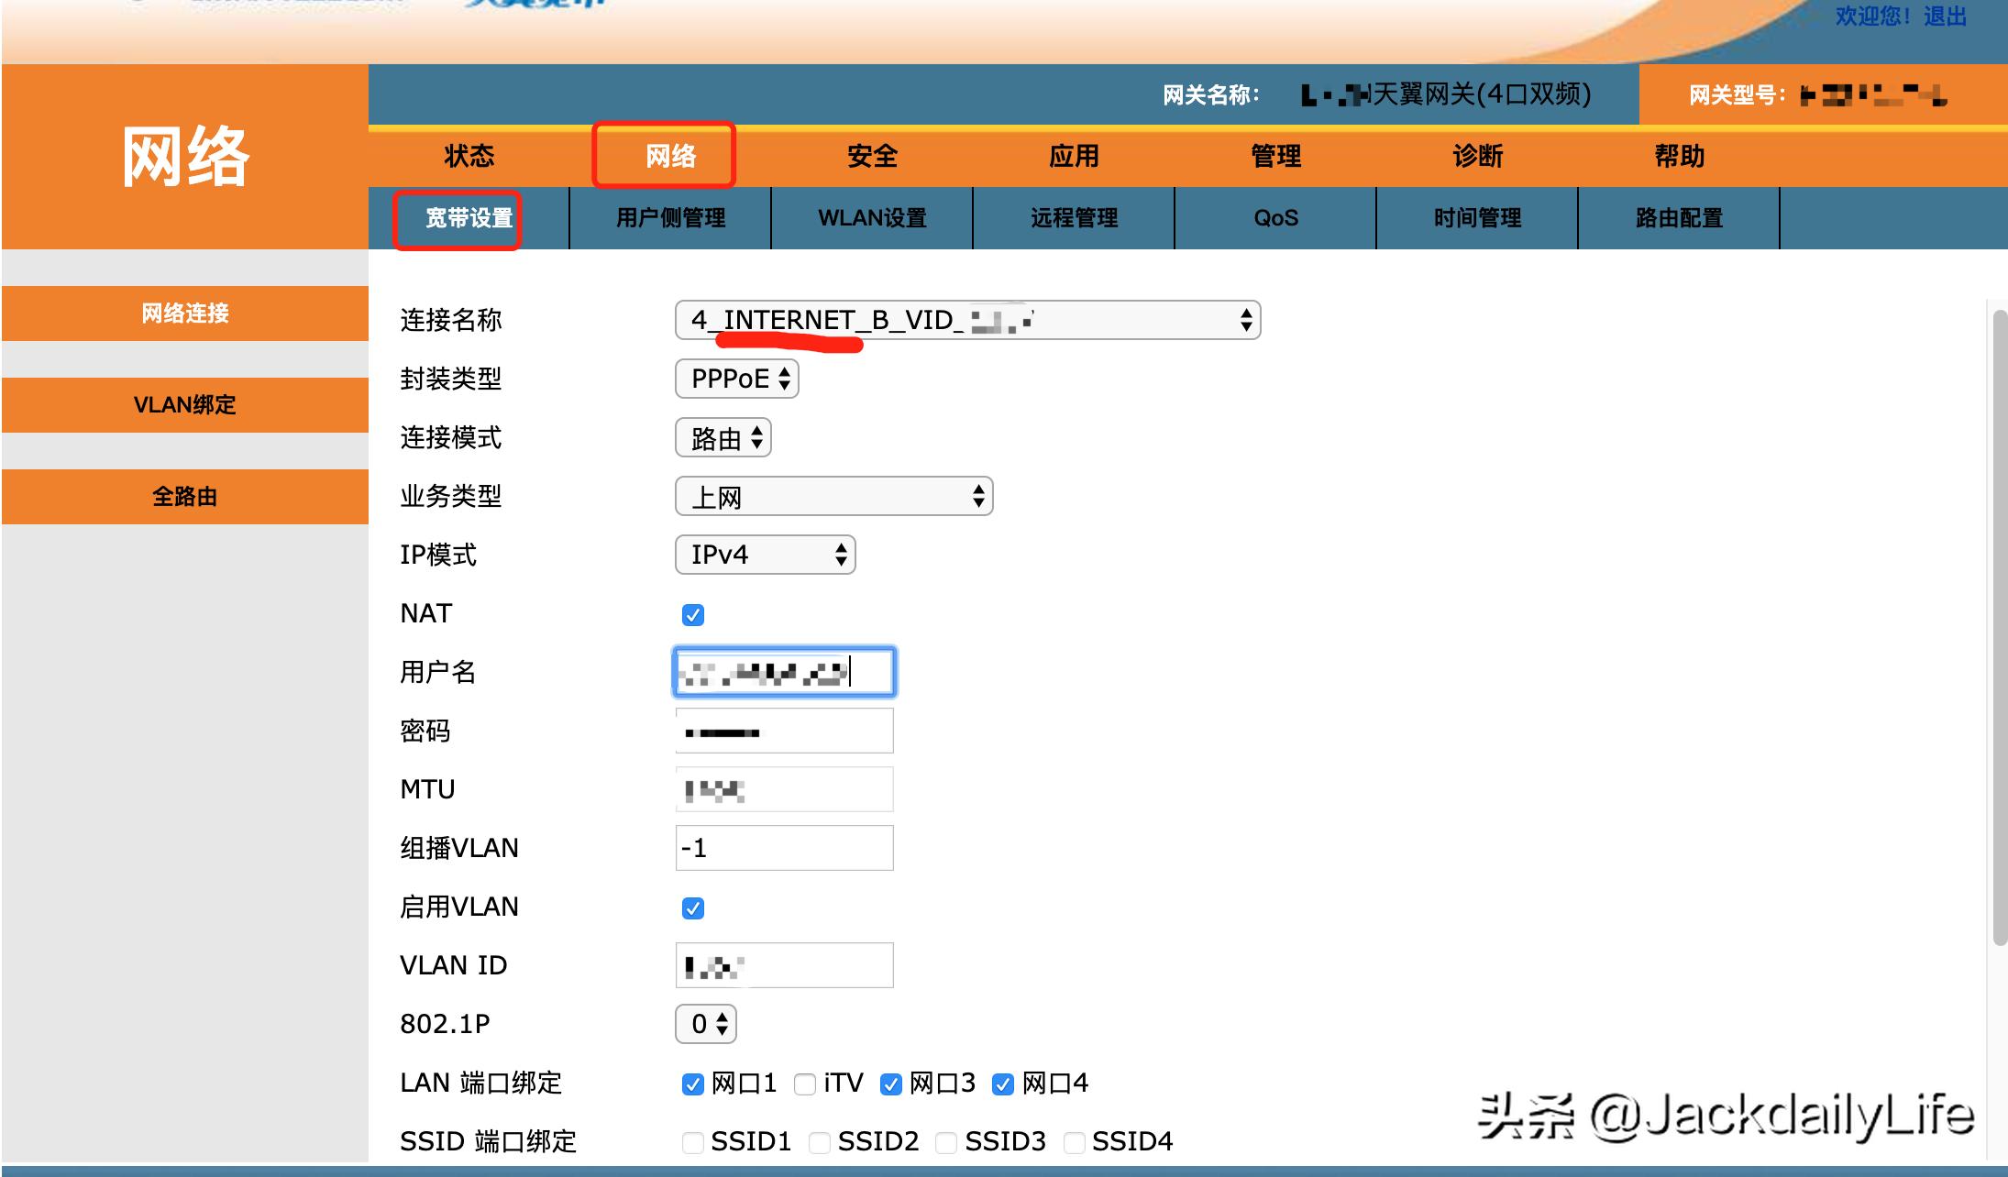Screen dimensions: 2008x1177
Task: Check the SSID1 binding option
Action: [x=692, y=1142]
